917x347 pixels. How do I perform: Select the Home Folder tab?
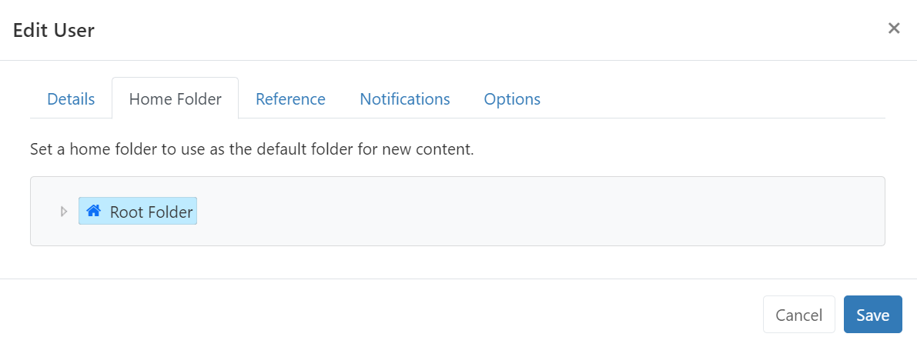click(x=176, y=99)
